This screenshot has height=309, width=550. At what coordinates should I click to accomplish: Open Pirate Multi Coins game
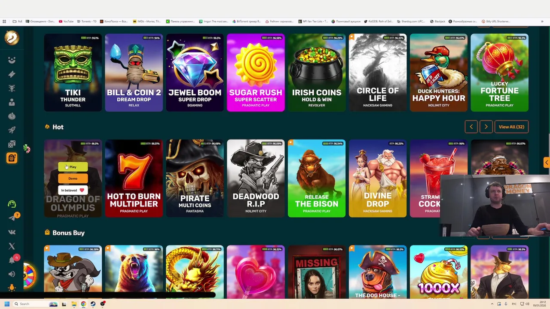click(195, 178)
